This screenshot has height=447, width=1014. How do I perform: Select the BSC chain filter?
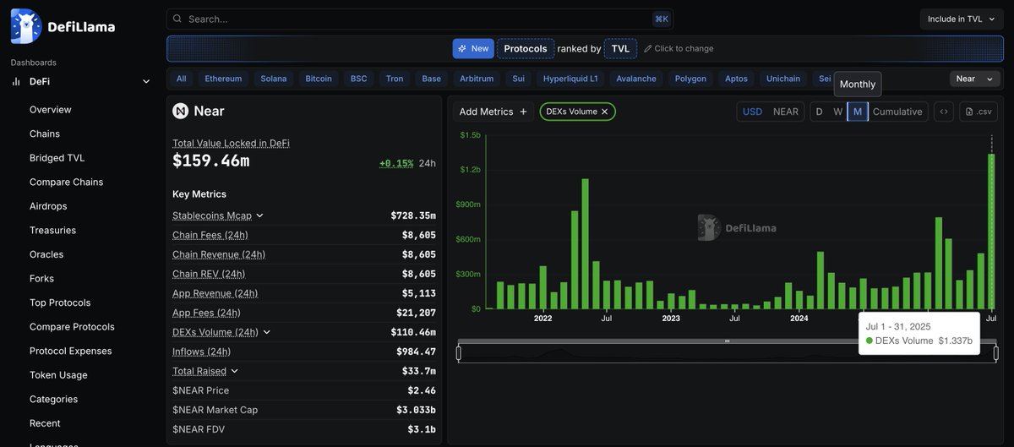point(359,79)
